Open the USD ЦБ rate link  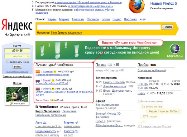click(143, 84)
